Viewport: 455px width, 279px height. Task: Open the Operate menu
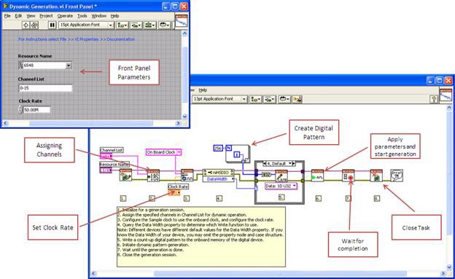65,16
